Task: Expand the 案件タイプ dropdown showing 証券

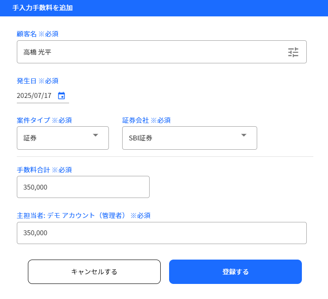Action: pyautogui.click(x=63, y=138)
